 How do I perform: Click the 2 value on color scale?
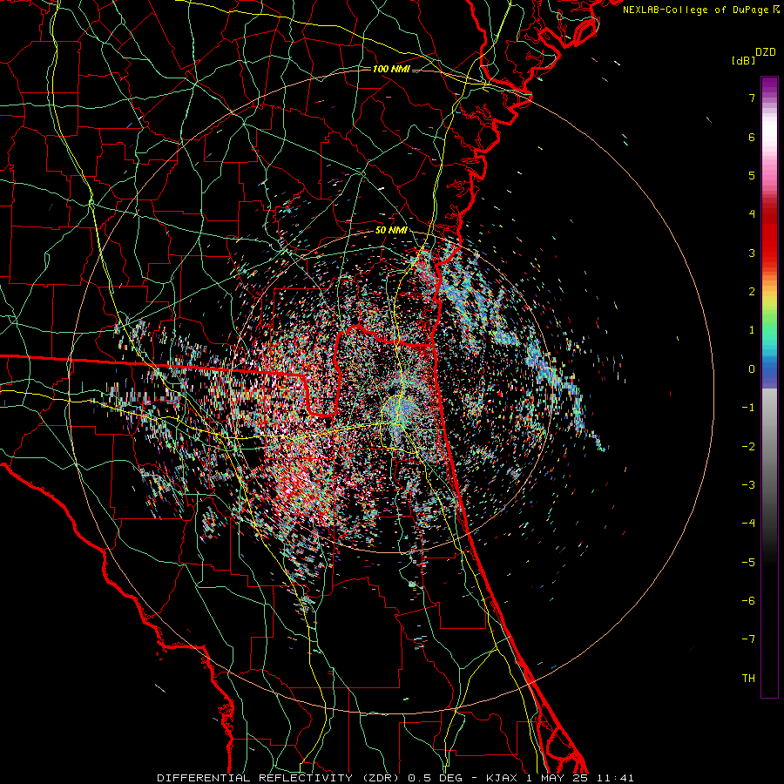752,292
